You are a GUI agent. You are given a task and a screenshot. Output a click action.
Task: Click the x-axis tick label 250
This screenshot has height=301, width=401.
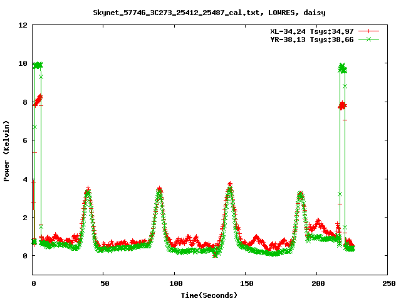(x=388, y=283)
